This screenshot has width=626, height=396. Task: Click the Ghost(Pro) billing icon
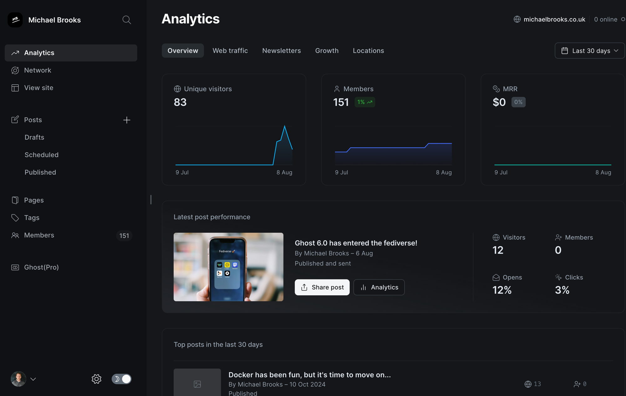[x=15, y=267]
